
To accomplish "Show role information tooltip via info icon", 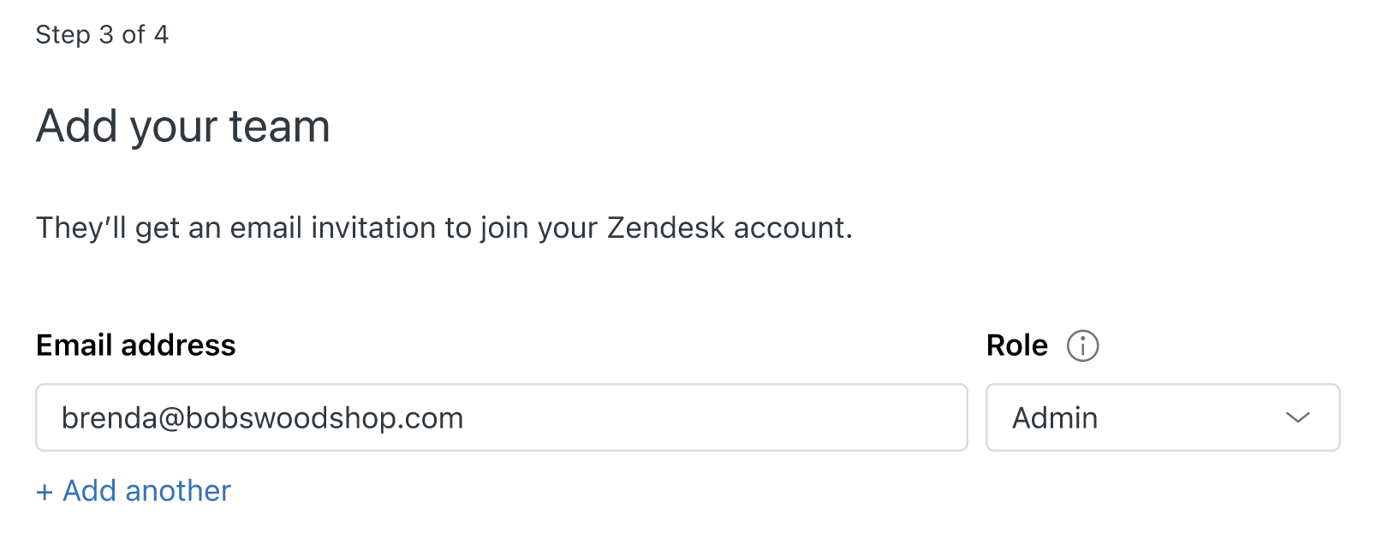I will tap(1082, 346).
